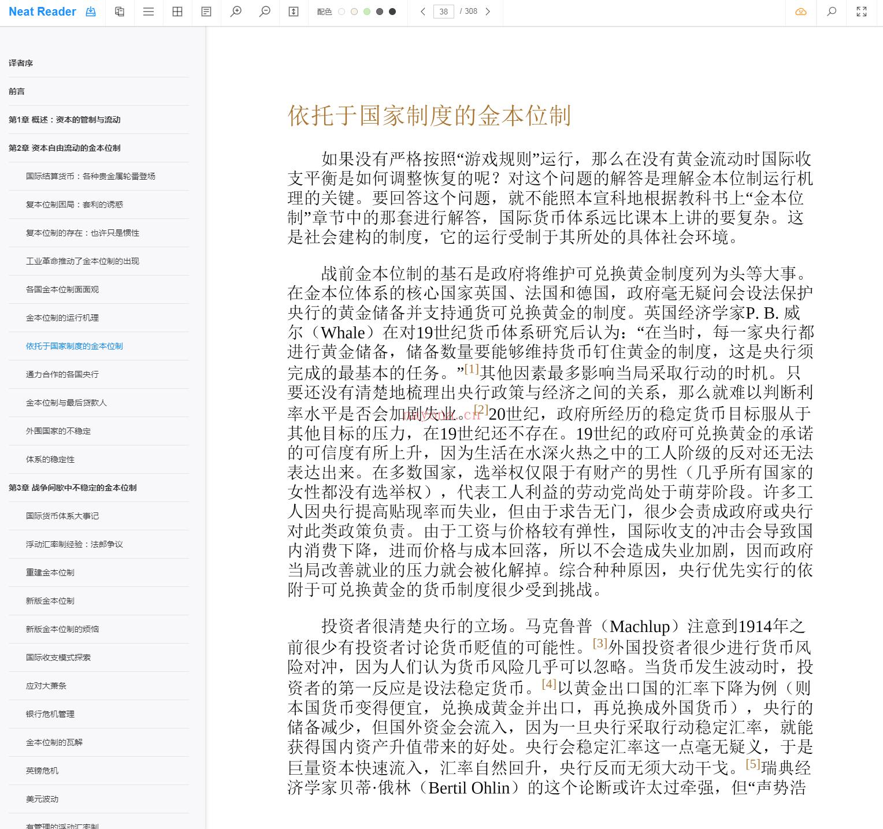Select the beige color theme swatch
Viewport: 883px width, 829px height.
[354, 12]
